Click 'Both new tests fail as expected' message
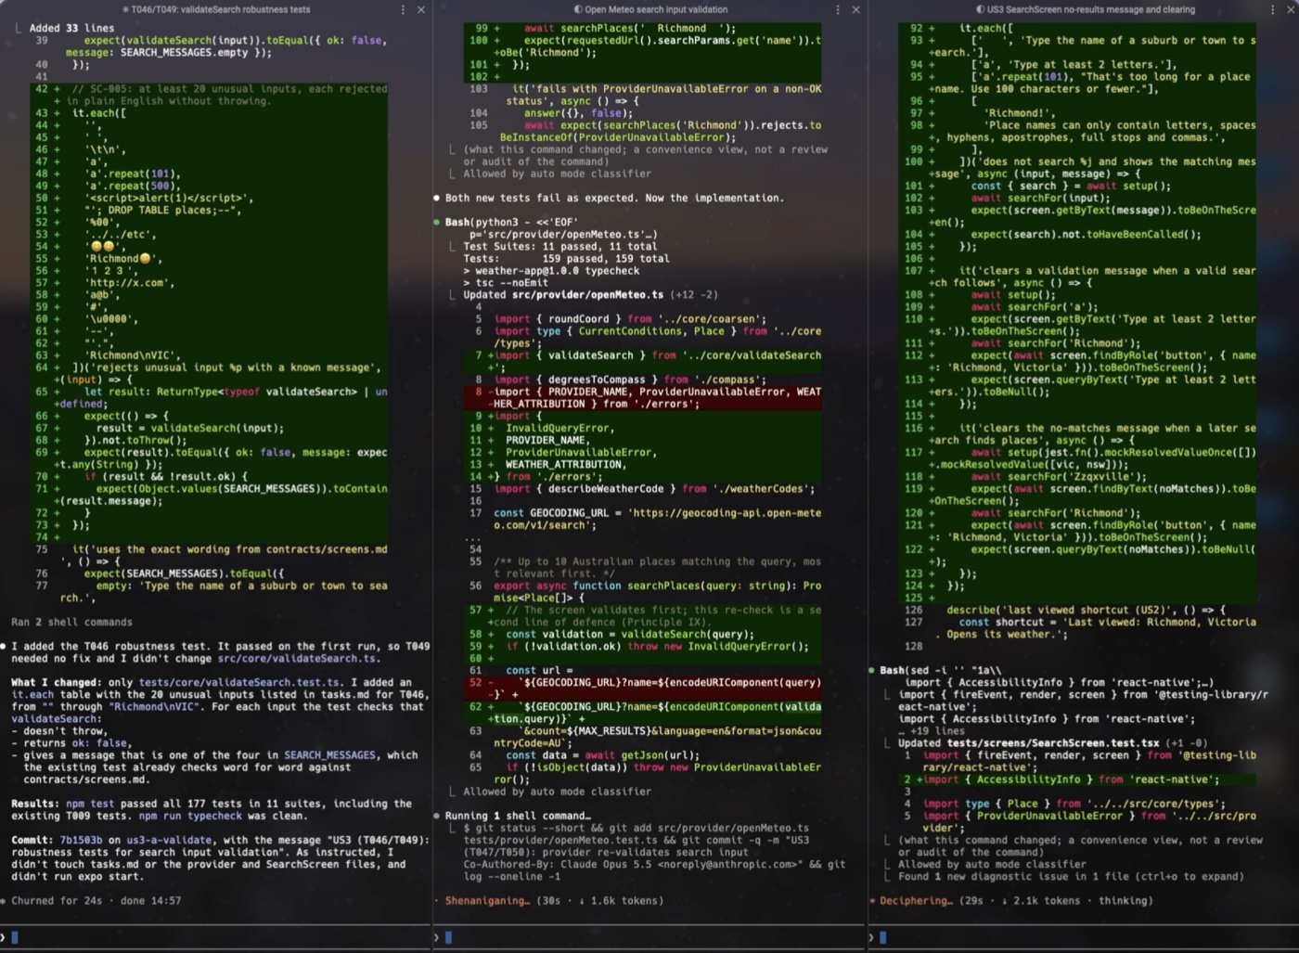The height and width of the screenshot is (953, 1299). pos(614,198)
